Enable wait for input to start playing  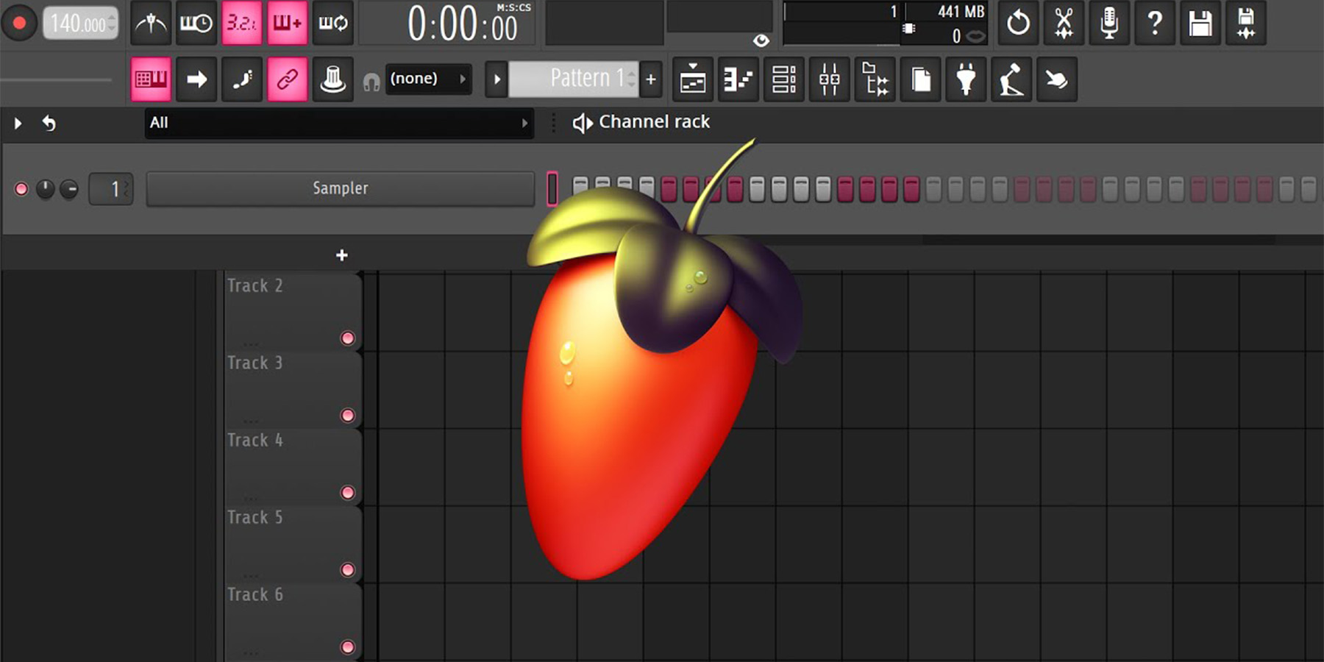196,24
